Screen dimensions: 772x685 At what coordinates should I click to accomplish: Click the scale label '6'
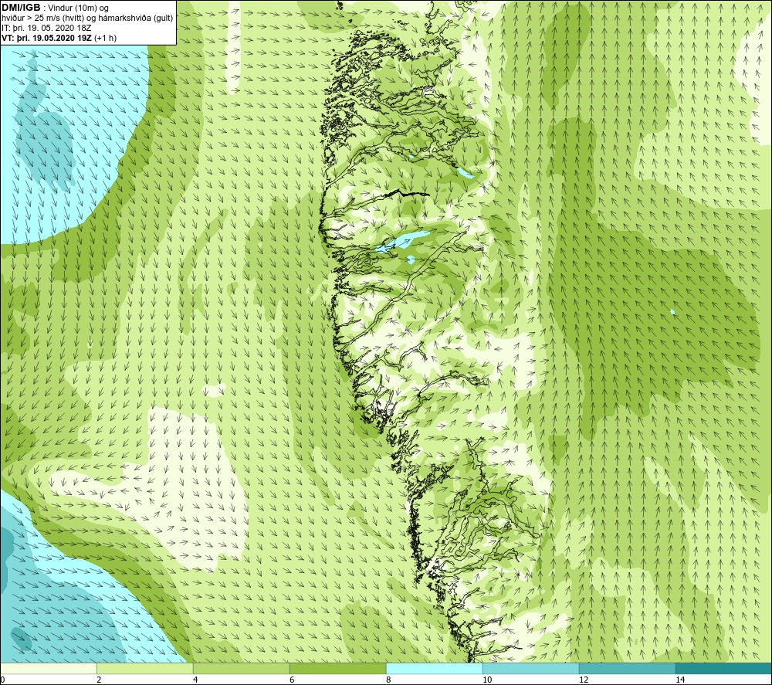pos(292,680)
